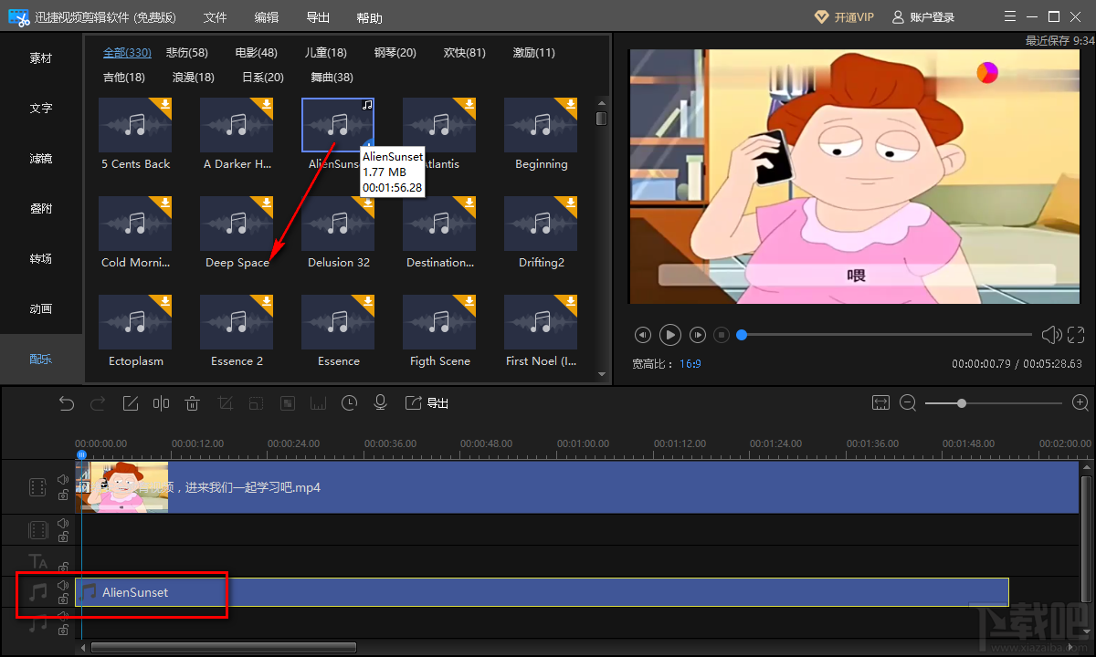Click the 开通VIP button
Image resolution: width=1096 pixels, height=657 pixels.
843,17
